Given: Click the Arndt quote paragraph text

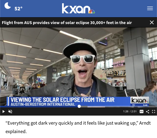Looking at the screenshot, I should coord(78,127).
